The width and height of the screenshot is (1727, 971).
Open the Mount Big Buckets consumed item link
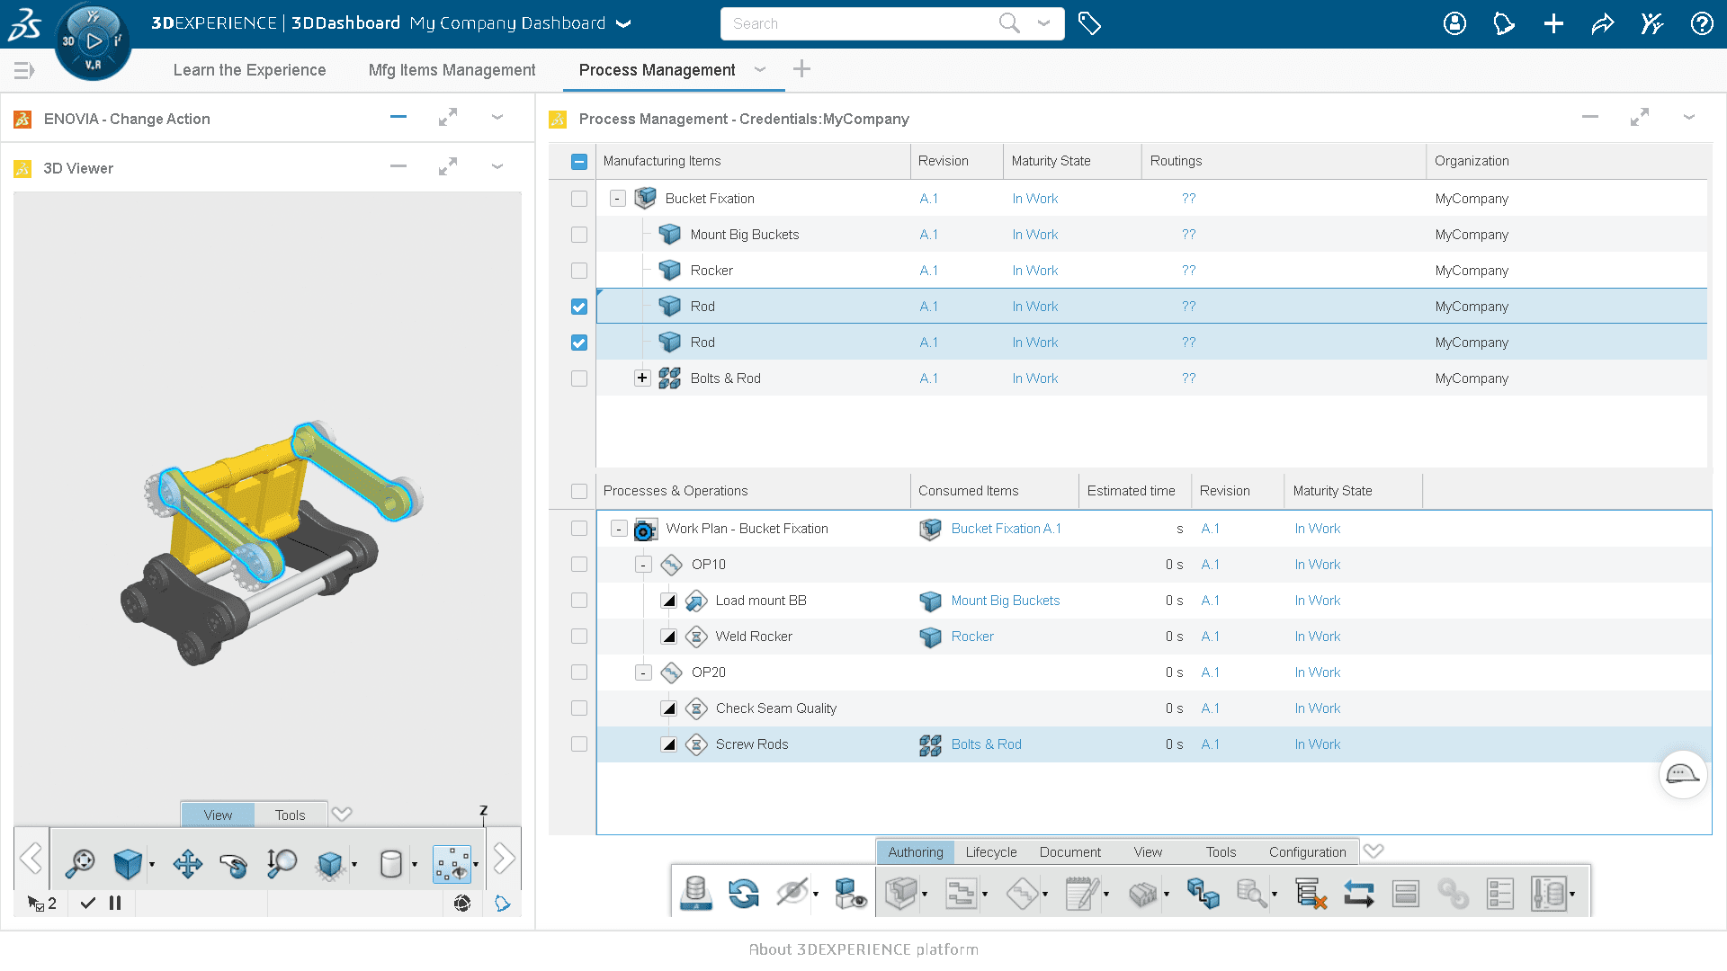point(1005,600)
